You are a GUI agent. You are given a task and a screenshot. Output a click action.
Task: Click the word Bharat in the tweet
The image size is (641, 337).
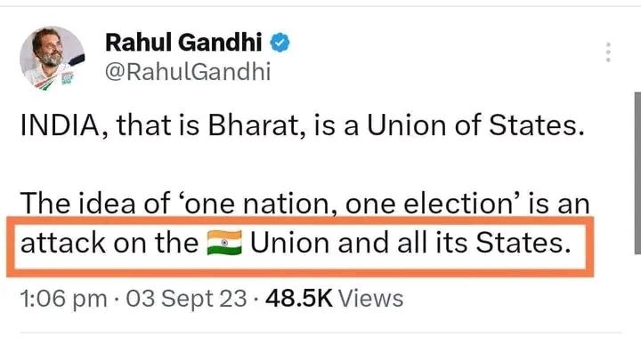256,126
